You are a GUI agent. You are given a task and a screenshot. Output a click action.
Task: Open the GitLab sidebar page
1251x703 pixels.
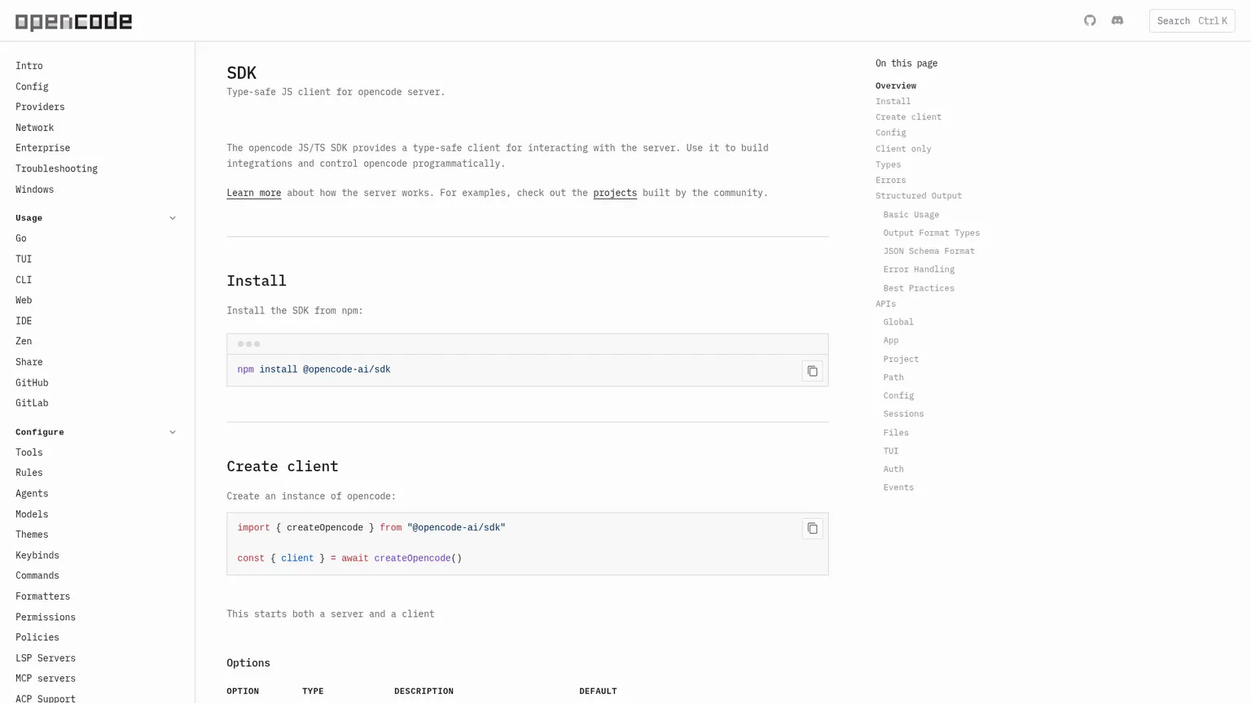32,403
